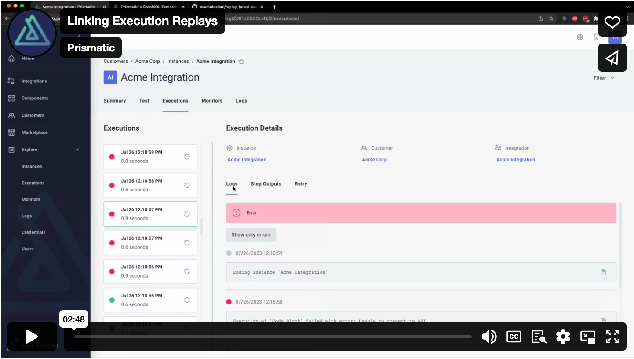
Task: Switch to the Monitors tab
Action: (x=212, y=101)
